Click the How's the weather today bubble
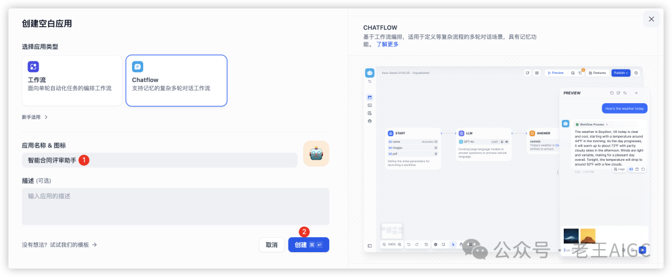Viewport: 672px width, 277px height. pyautogui.click(x=625, y=109)
